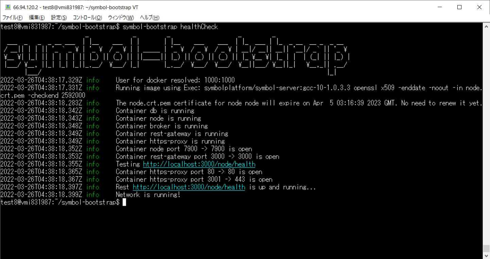490x259 pixels.
Task: Click 'Container https-proxy is running' line
Action: pyautogui.click(x=170, y=141)
